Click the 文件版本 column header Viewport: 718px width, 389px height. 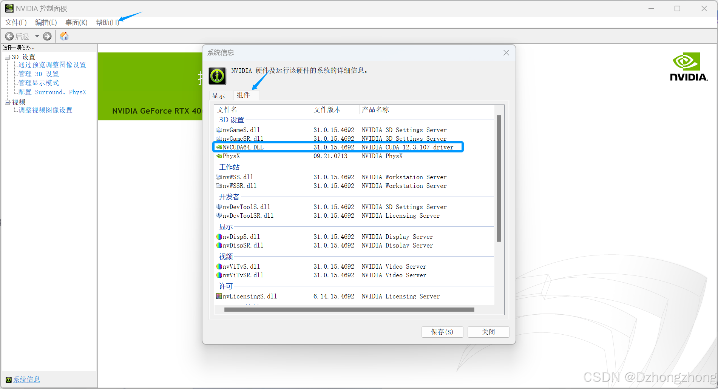[335, 110]
